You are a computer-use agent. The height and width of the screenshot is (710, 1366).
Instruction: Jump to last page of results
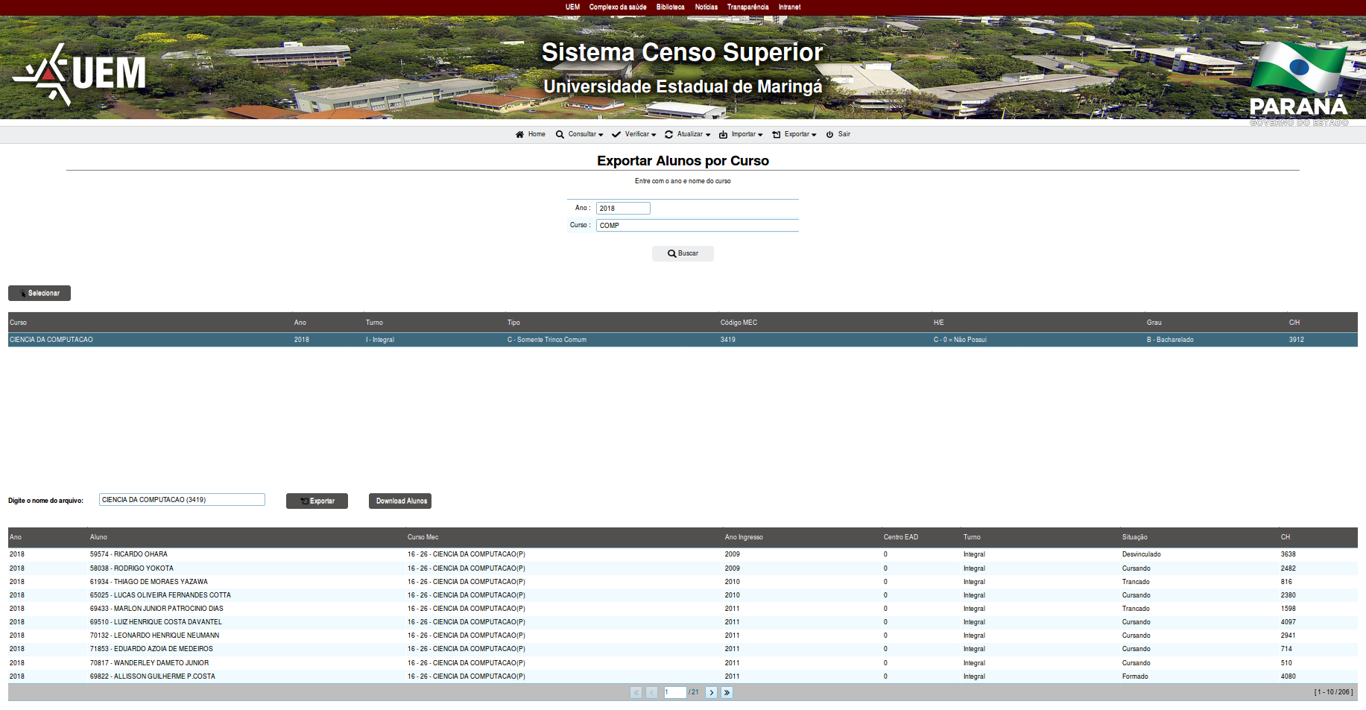[727, 693]
